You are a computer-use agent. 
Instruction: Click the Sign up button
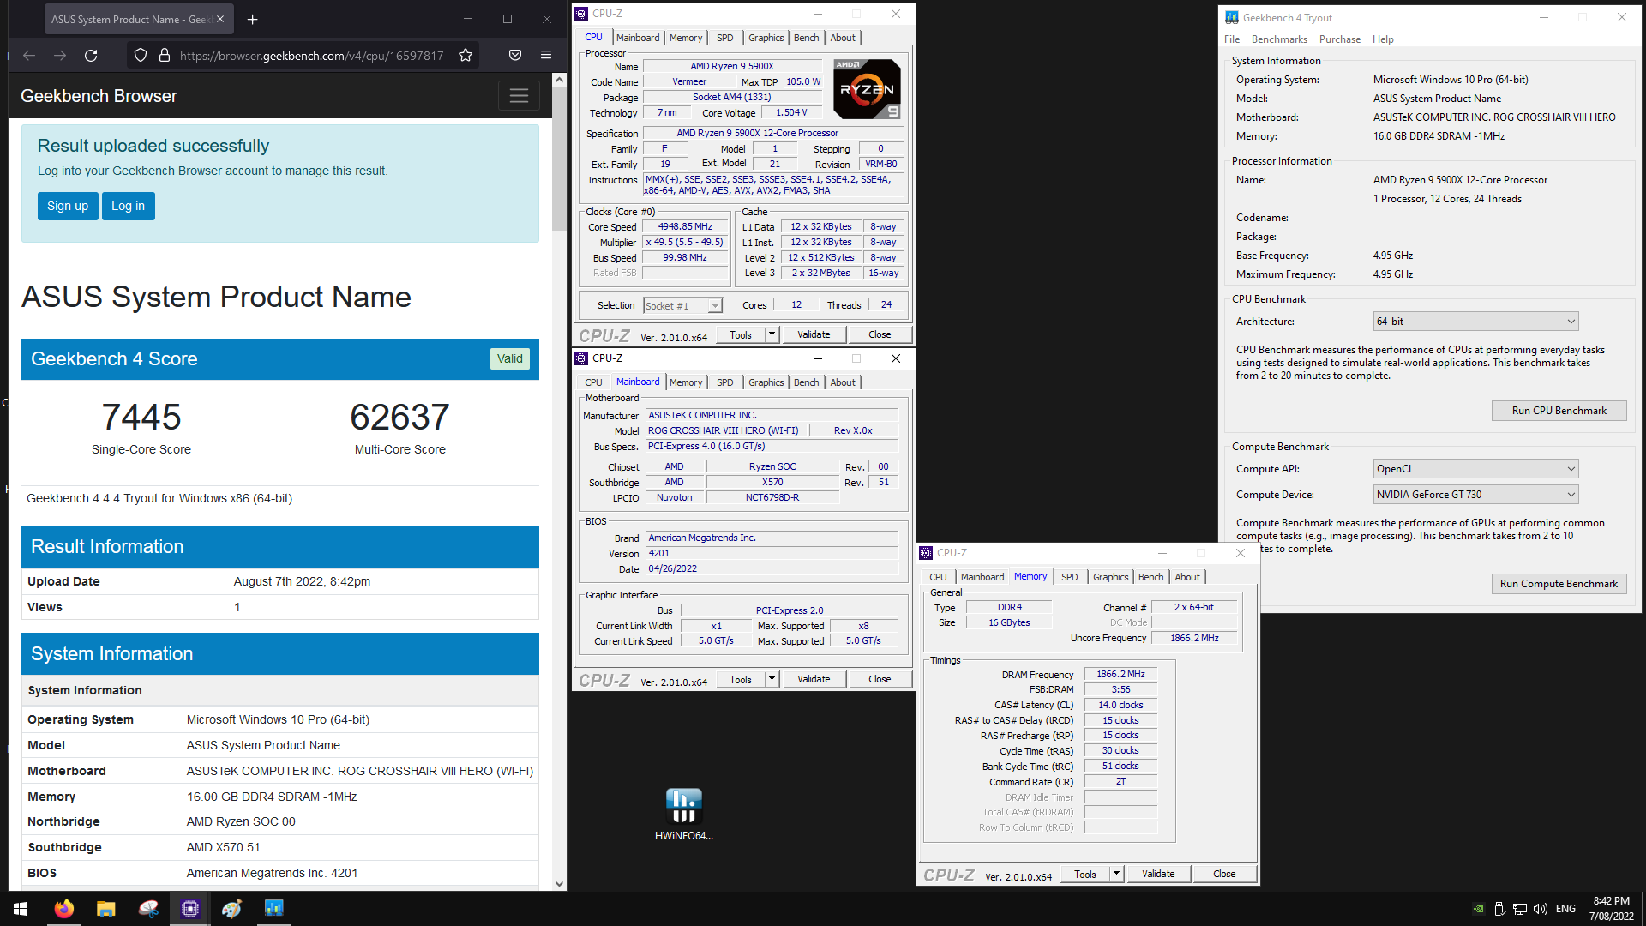tap(68, 206)
